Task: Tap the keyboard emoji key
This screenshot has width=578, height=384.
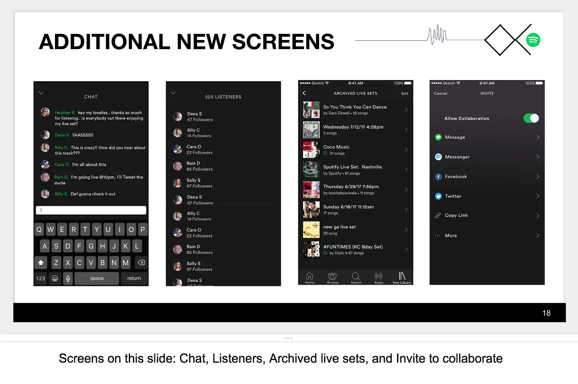Action: [x=55, y=278]
